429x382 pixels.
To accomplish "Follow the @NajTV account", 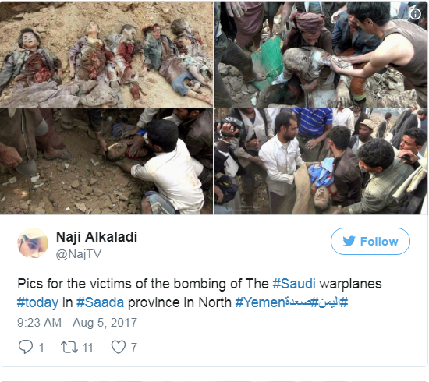I will point(370,241).
